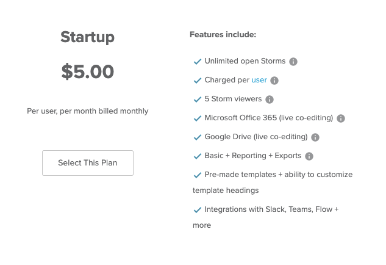Click checkmark beside Unlimited open Storms
The height and width of the screenshot is (265, 386).
[x=198, y=62]
